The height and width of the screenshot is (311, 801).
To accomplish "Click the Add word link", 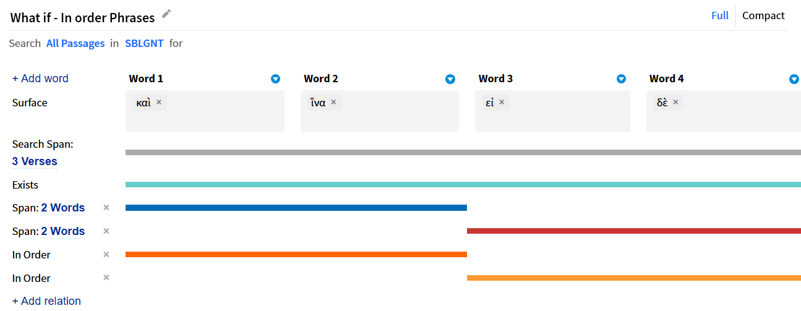I will pyautogui.click(x=40, y=79).
